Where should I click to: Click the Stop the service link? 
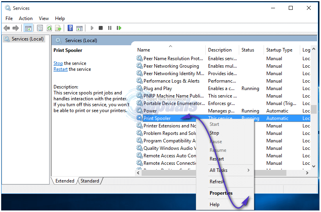(58, 63)
